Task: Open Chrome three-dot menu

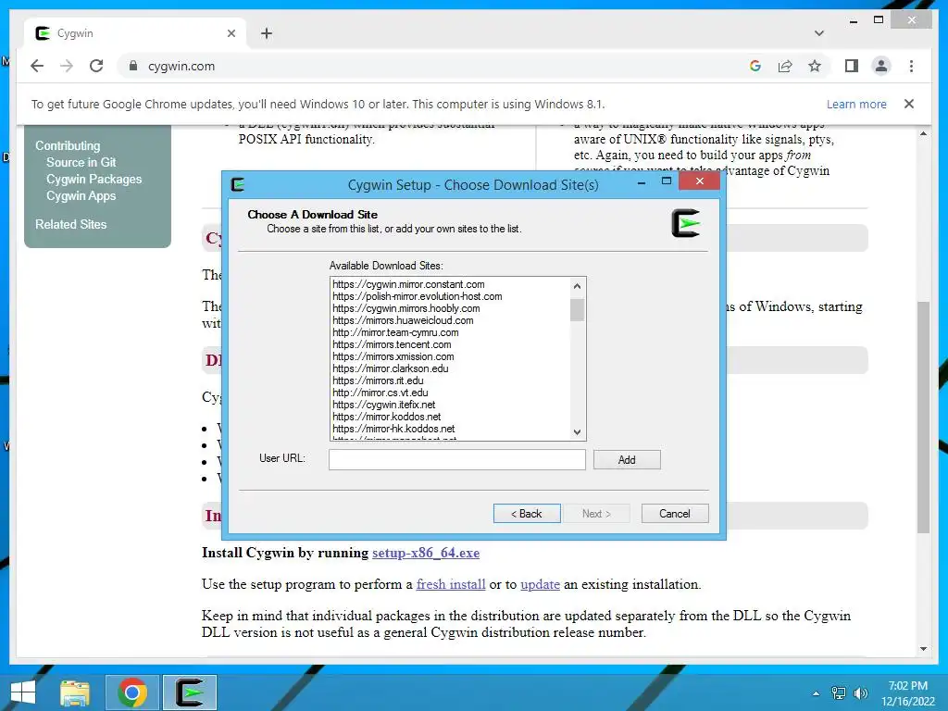Action: click(x=911, y=66)
